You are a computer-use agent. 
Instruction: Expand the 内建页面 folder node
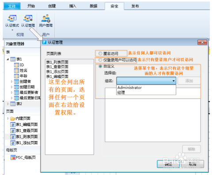pos(8,119)
